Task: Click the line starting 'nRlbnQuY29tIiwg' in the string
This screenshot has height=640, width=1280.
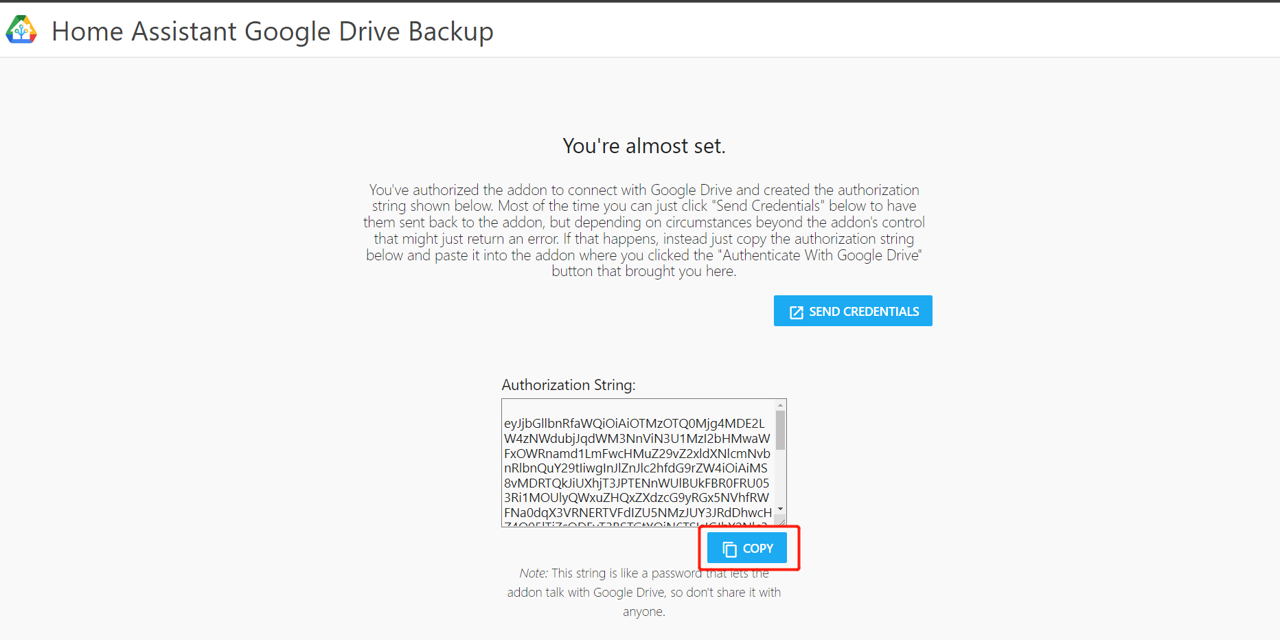Action: (636, 468)
